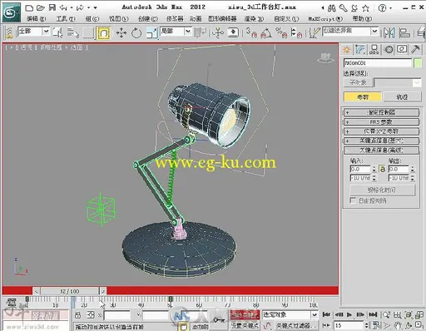
Task: Switch to the Utilities hammer tab
Action: (x=415, y=50)
